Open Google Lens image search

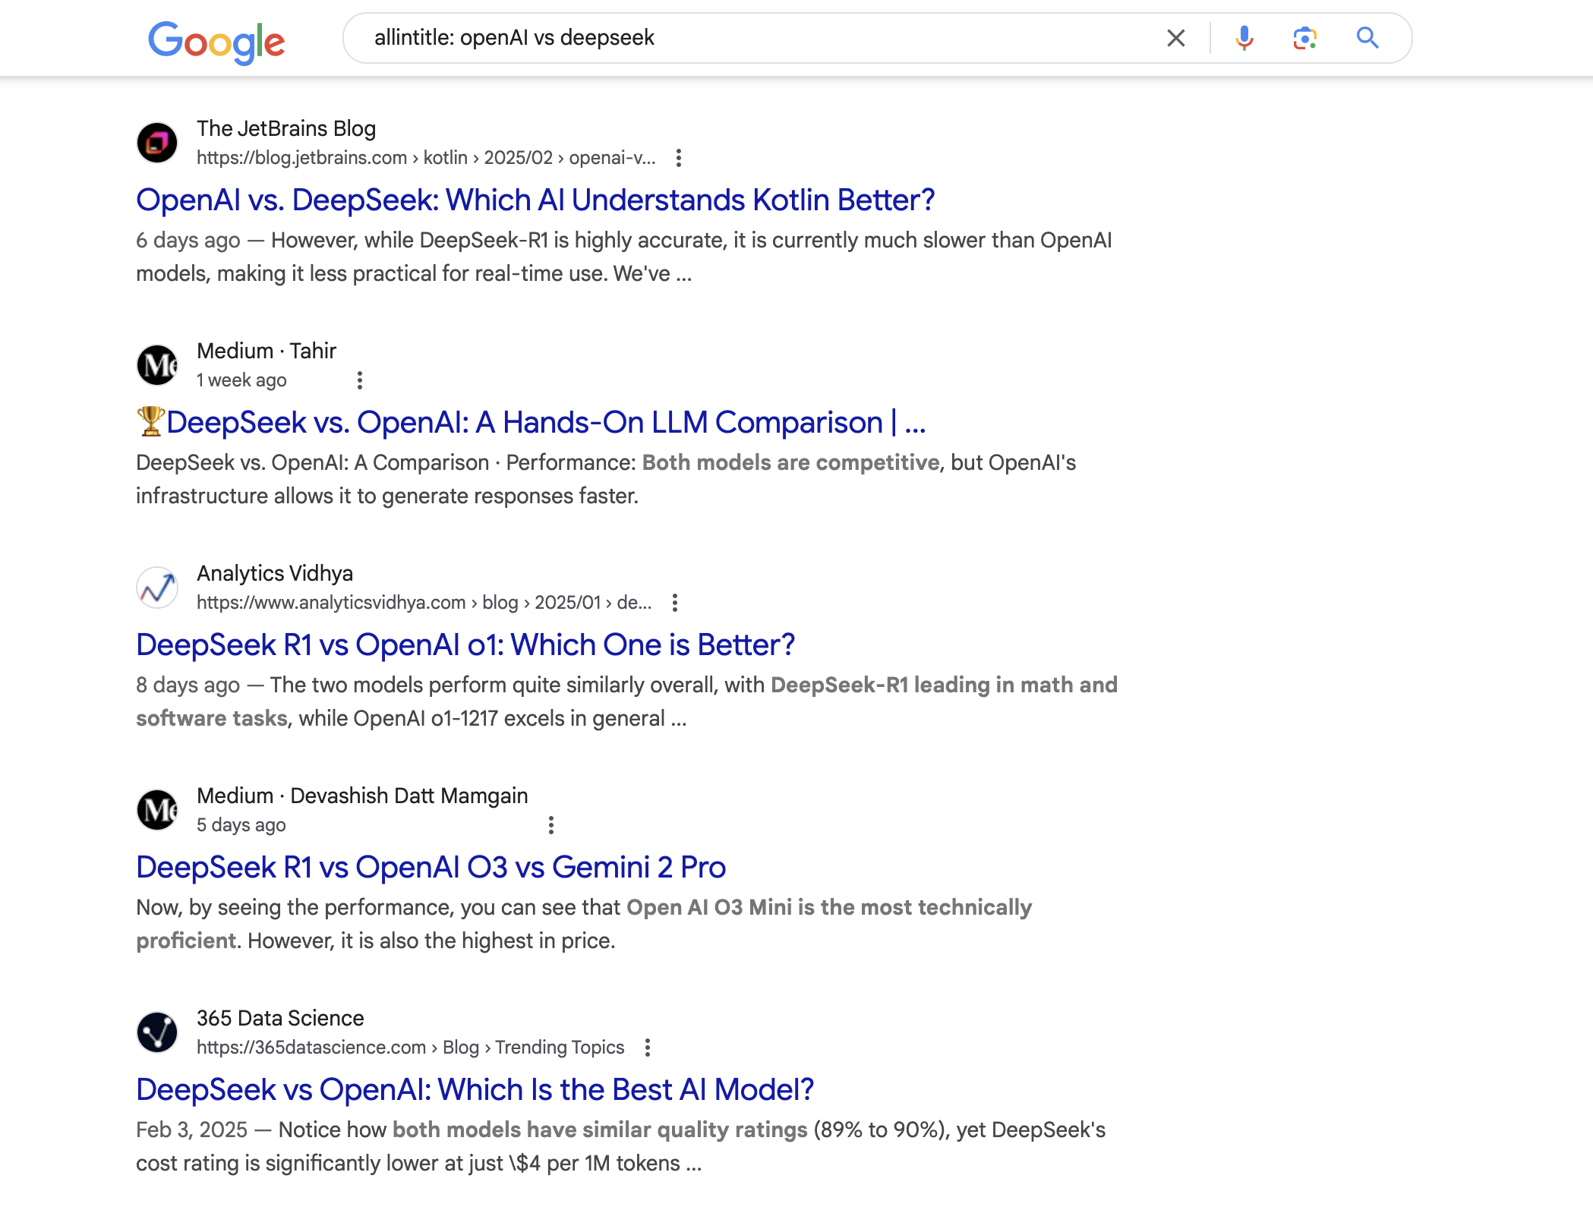click(1304, 38)
